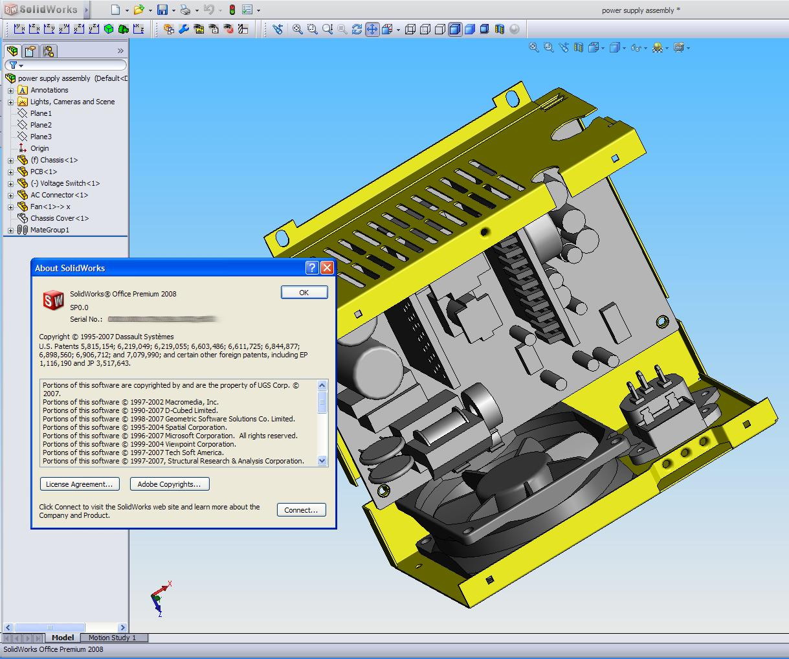Switch to ConfigurationManager tab
Viewport: 789px width, 659px height.
pos(49,50)
